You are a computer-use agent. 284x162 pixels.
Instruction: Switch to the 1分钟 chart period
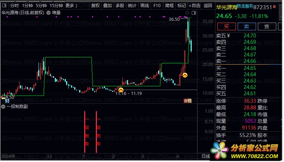27,6
